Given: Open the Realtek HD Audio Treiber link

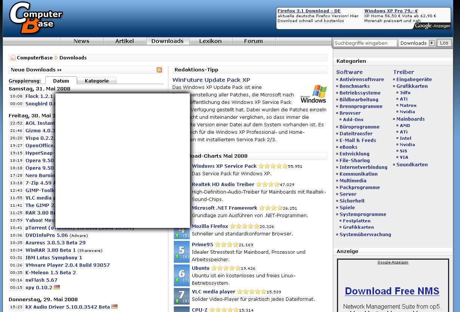Looking at the screenshot, I should (223, 185).
